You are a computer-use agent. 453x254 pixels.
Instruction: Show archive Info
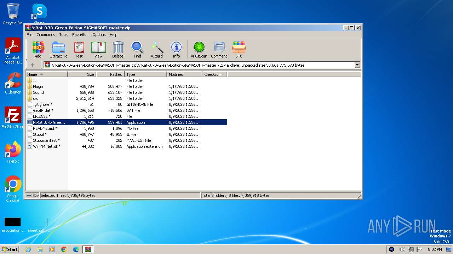[x=176, y=49]
